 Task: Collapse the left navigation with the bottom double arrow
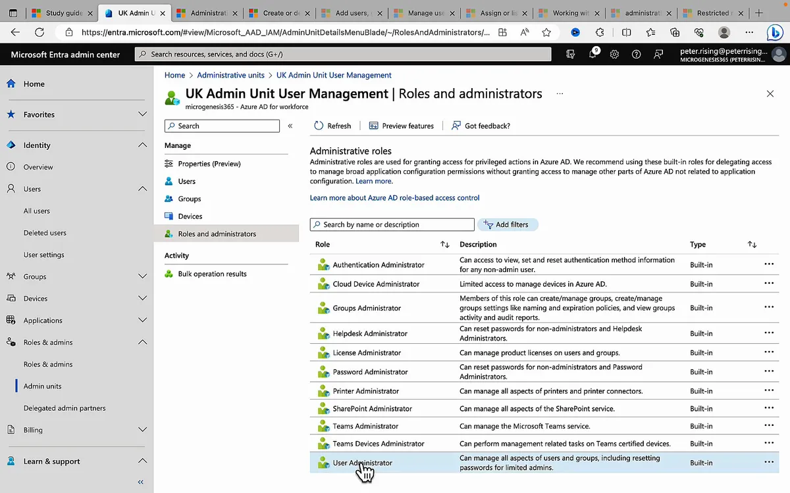(x=140, y=482)
